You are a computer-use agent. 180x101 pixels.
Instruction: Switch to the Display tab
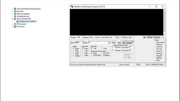(73, 37)
